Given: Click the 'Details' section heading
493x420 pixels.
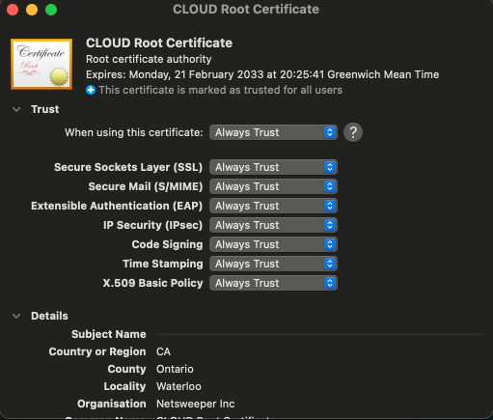Looking at the screenshot, I should coord(49,316).
